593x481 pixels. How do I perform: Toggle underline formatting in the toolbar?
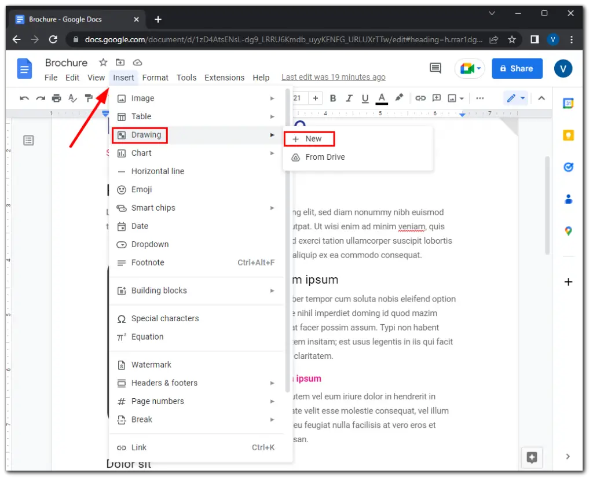click(x=365, y=98)
